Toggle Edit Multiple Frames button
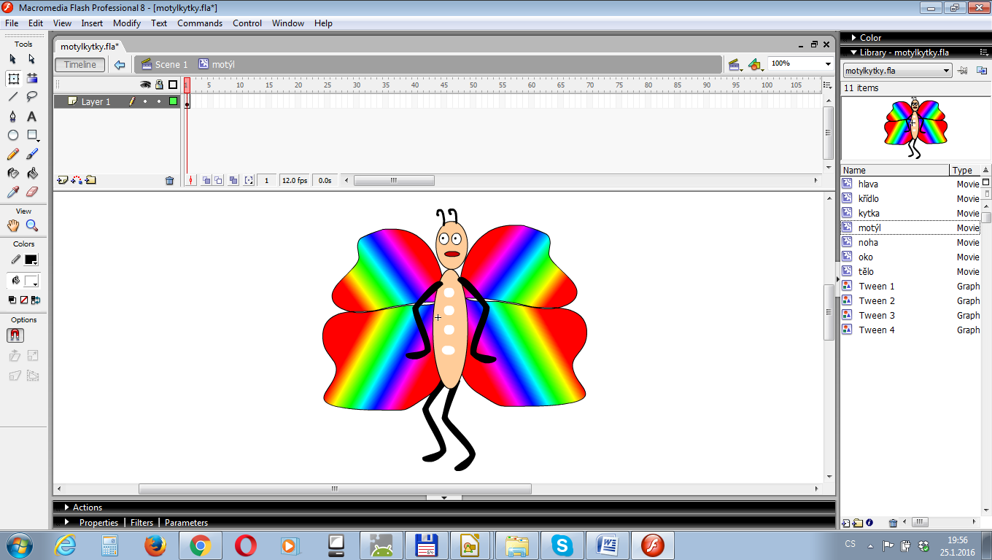Viewport: 992px width, 560px height. 233,180
